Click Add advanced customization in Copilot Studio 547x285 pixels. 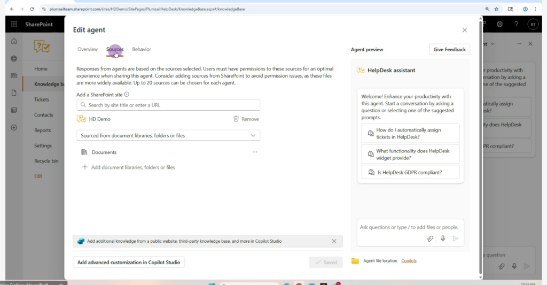[x=129, y=263]
